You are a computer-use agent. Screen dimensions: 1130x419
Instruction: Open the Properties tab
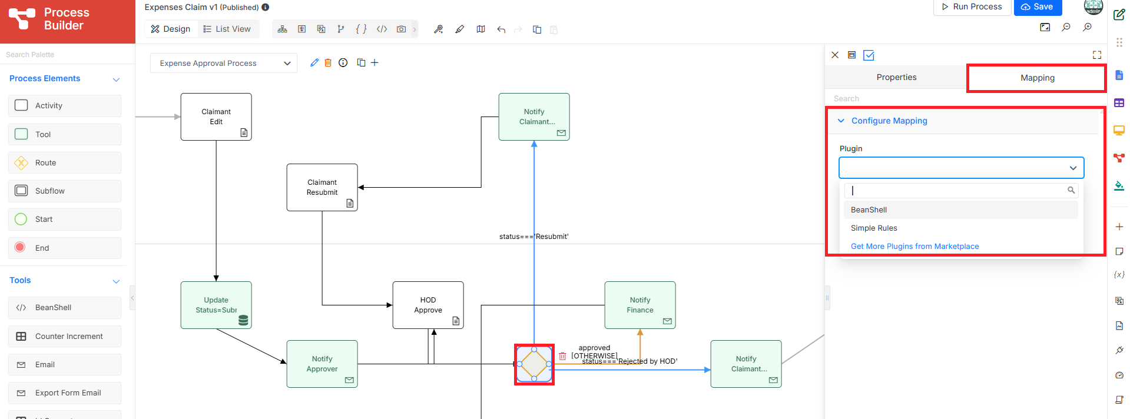point(896,77)
